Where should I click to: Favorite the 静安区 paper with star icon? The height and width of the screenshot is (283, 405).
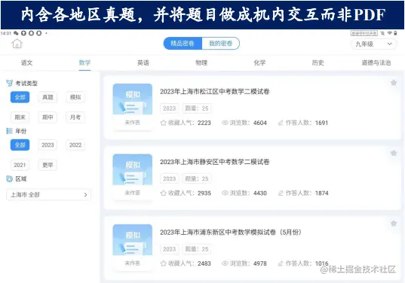pyautogui.click(x=394, y=153)
